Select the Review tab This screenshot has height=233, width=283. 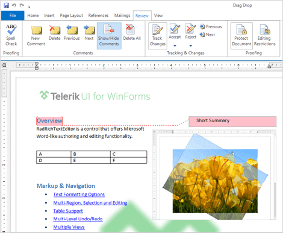(142, 16)
